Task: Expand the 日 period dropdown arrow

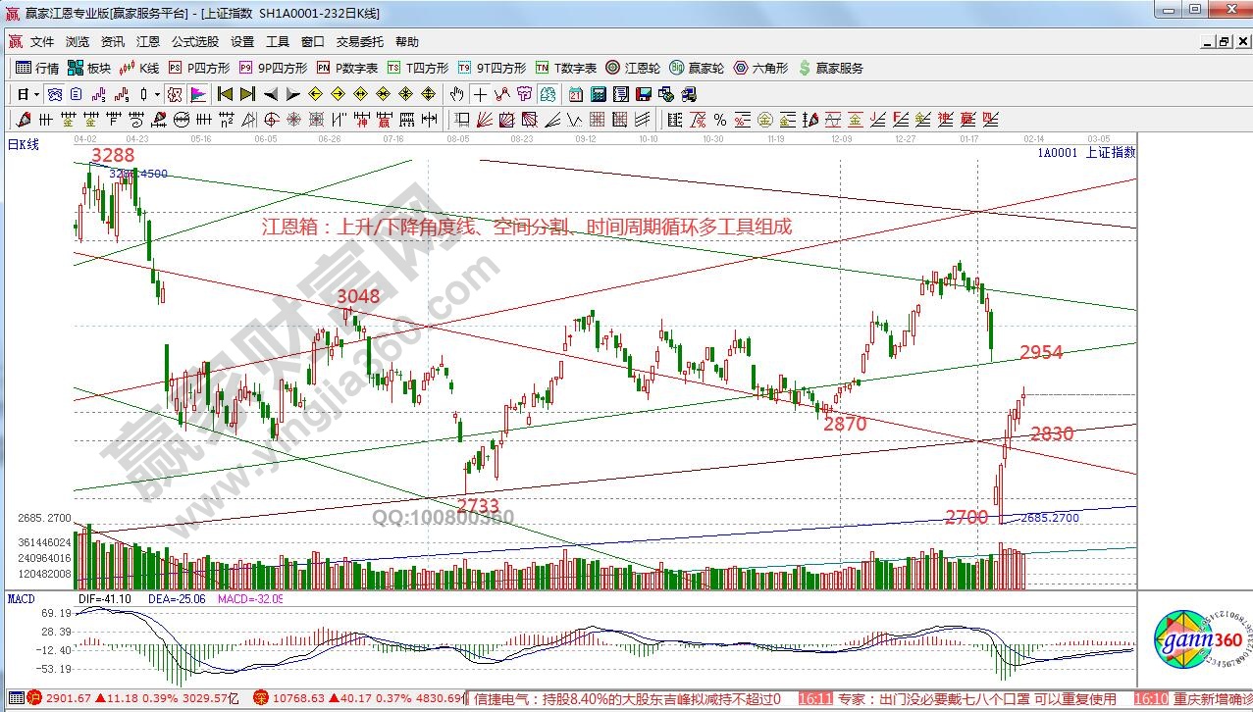Action: coord(36,94)
